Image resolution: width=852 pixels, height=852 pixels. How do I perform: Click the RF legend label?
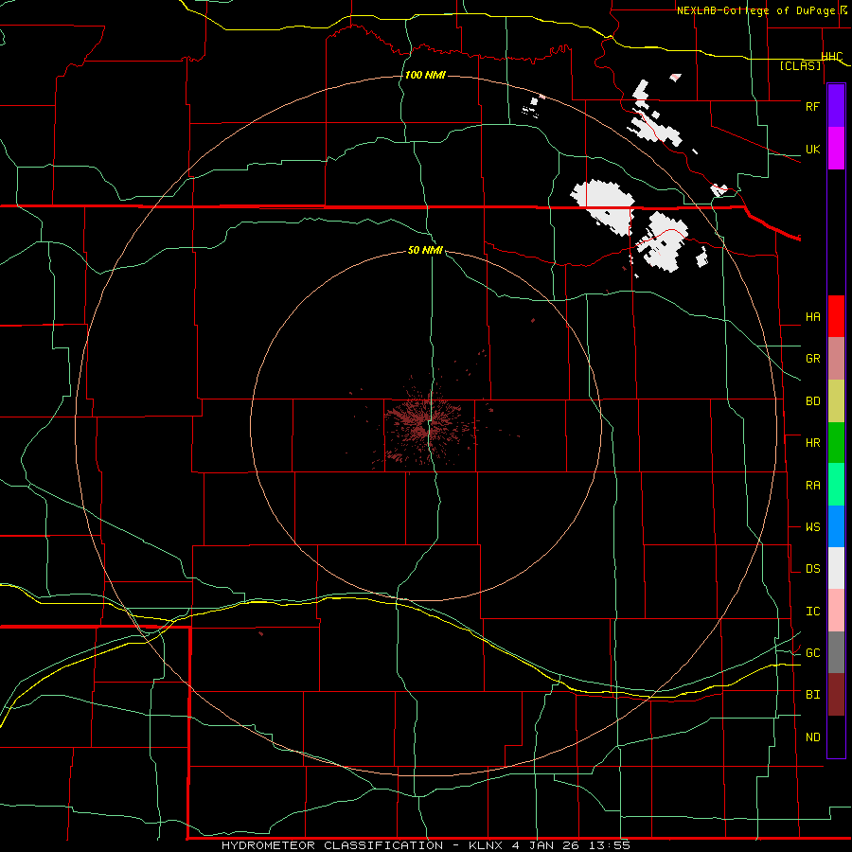(x=812, y=106)
